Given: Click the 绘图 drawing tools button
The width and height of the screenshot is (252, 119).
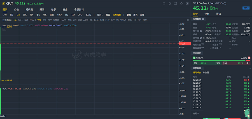Looking at the screenshot, I should (108, 15).
